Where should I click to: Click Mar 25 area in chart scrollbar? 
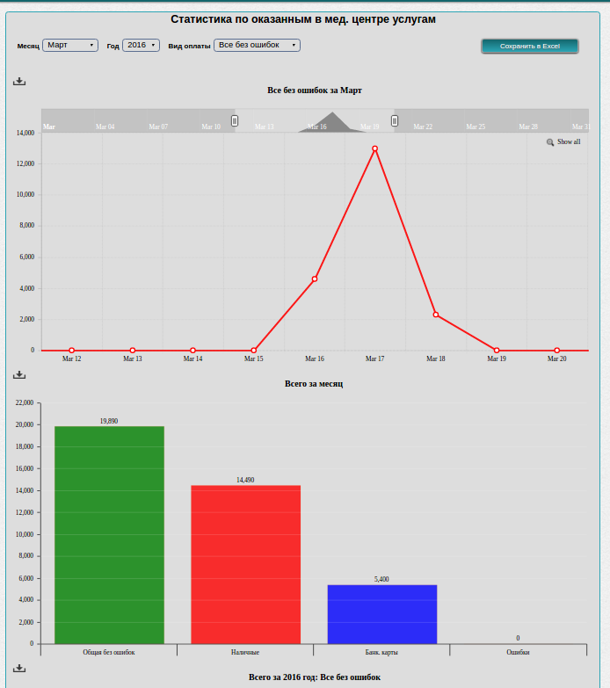(x=476, y=121)
